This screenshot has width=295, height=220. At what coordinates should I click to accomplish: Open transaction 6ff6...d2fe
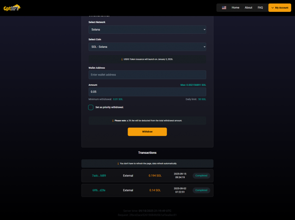(x=99, y=190)
